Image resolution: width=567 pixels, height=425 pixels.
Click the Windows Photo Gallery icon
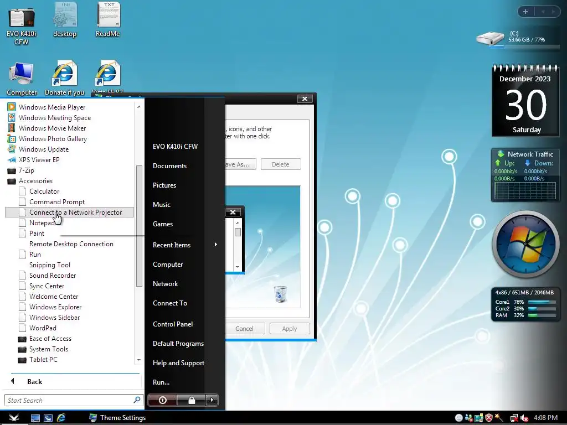(12, 138)
